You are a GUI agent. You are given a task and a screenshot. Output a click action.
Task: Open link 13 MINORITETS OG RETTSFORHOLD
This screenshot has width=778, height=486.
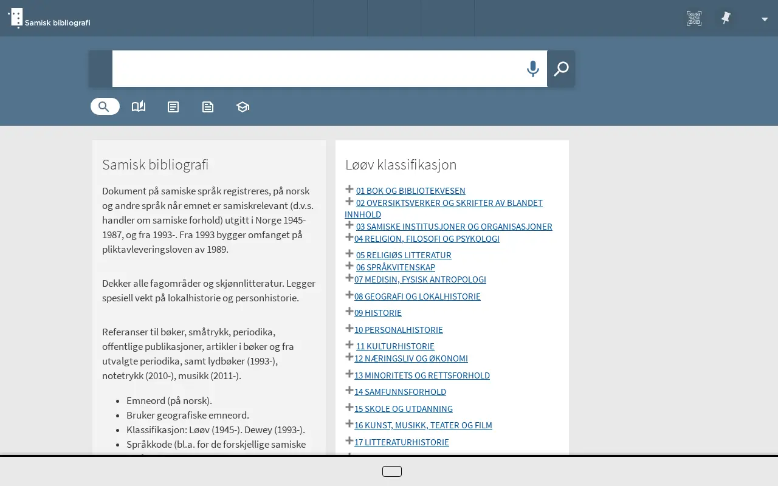[422, 375]
